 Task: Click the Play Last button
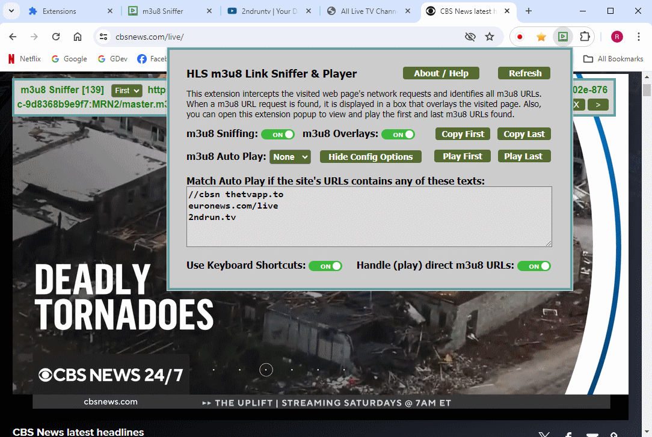point(524,156)
